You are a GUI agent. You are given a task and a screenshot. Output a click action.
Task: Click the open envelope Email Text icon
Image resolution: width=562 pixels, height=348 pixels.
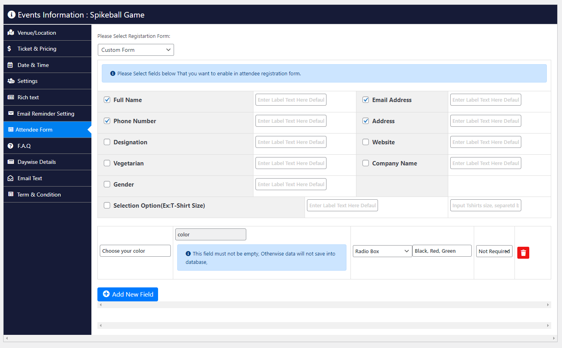click(10, 178)
